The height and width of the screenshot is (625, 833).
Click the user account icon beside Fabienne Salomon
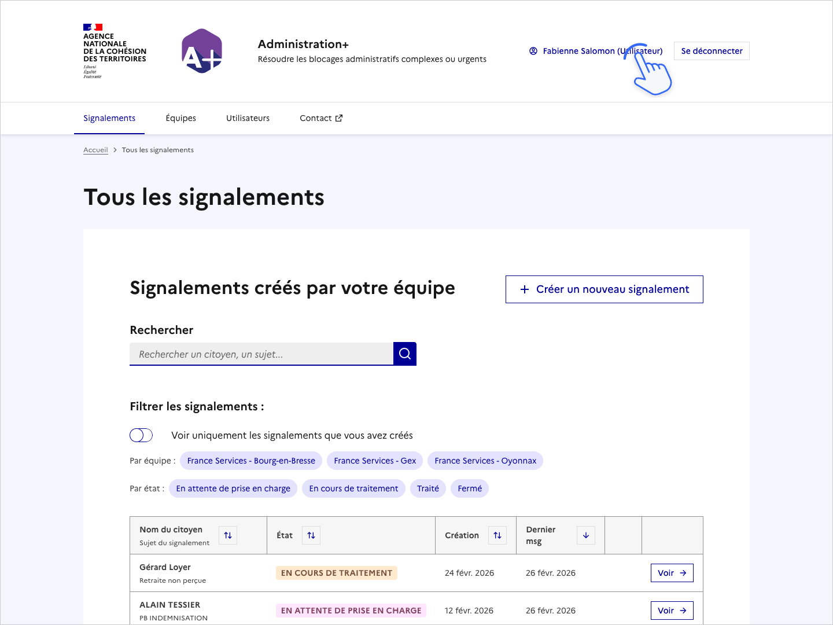532,51
